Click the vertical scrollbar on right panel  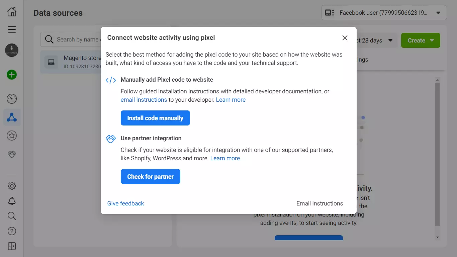click(x=437, y=154)
